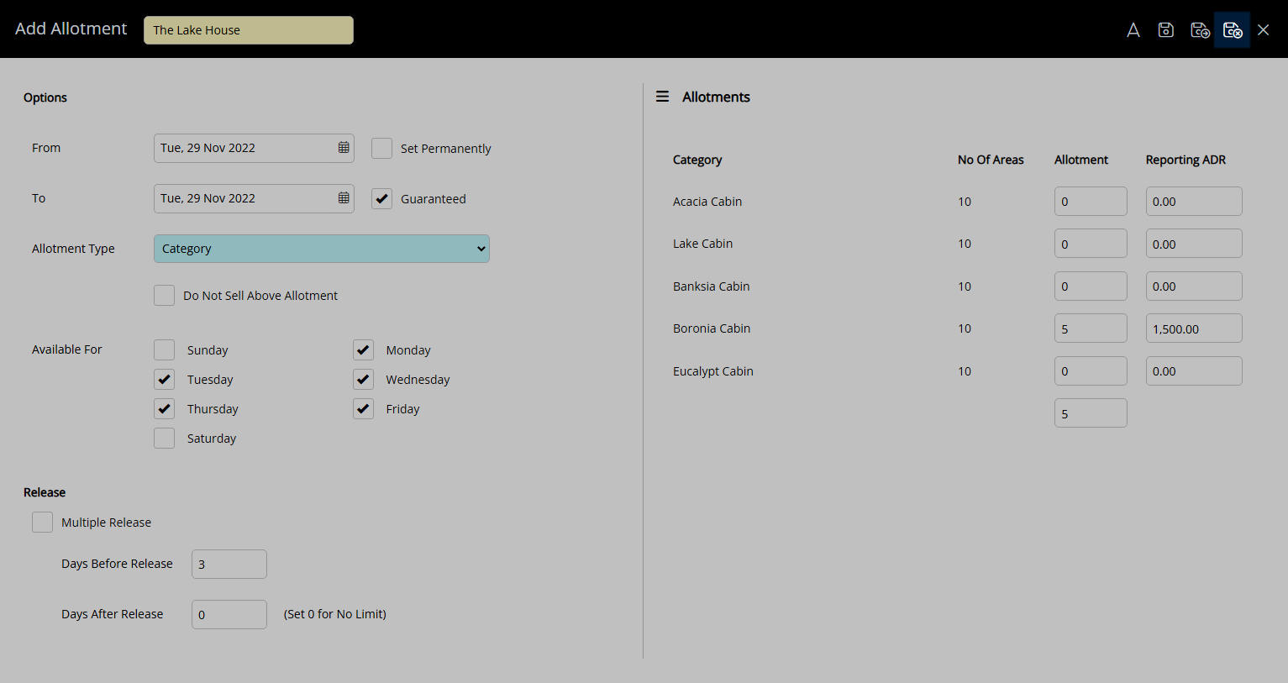Edit Banksia Cabin Reporting ADR field
The width and height of the screenshot is (1288, 683).
[1194, 286]
